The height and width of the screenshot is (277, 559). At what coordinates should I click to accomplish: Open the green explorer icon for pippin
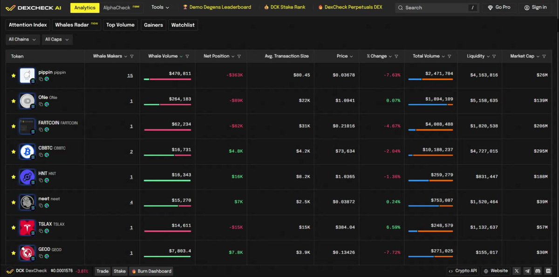[x=47, y=80]
